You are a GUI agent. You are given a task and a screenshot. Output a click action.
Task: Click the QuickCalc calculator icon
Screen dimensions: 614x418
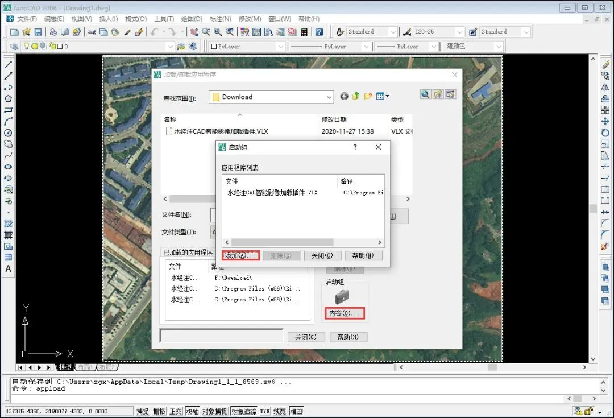pos(304,32)
